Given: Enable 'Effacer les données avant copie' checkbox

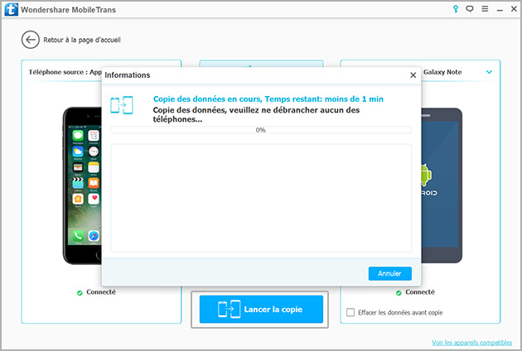Looking at the screenshot, I should tap(350, 312).
